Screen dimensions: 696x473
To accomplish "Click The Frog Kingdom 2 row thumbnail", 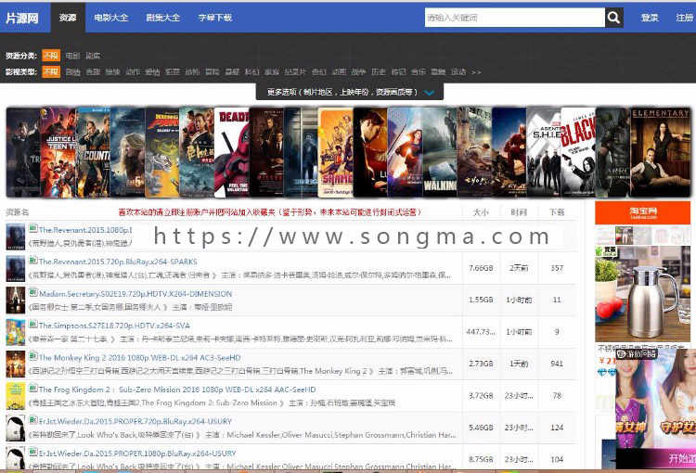I will point(16,396).
